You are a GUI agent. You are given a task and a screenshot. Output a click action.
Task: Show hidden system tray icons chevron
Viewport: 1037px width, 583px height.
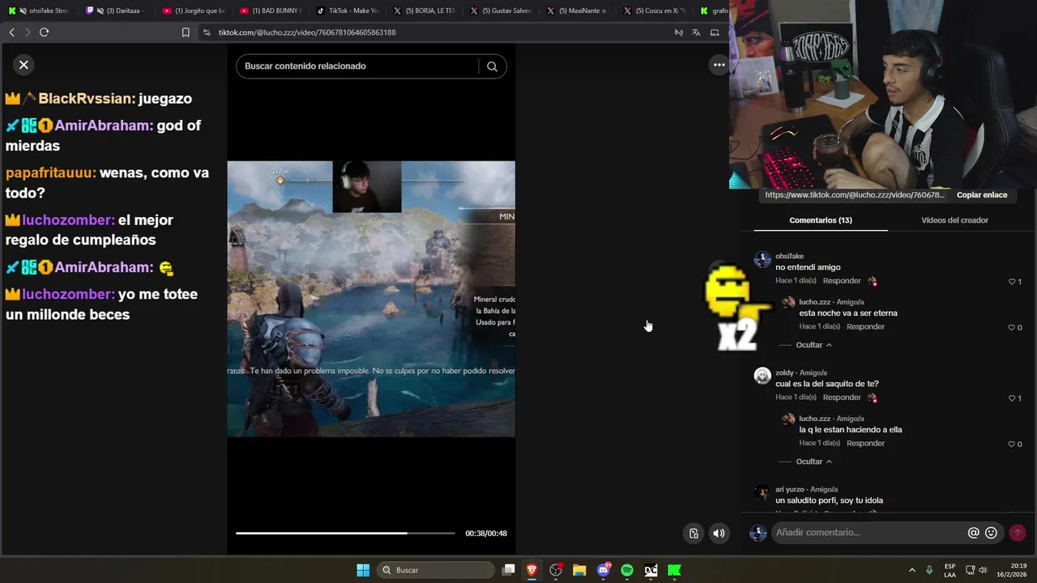[911, 570]
